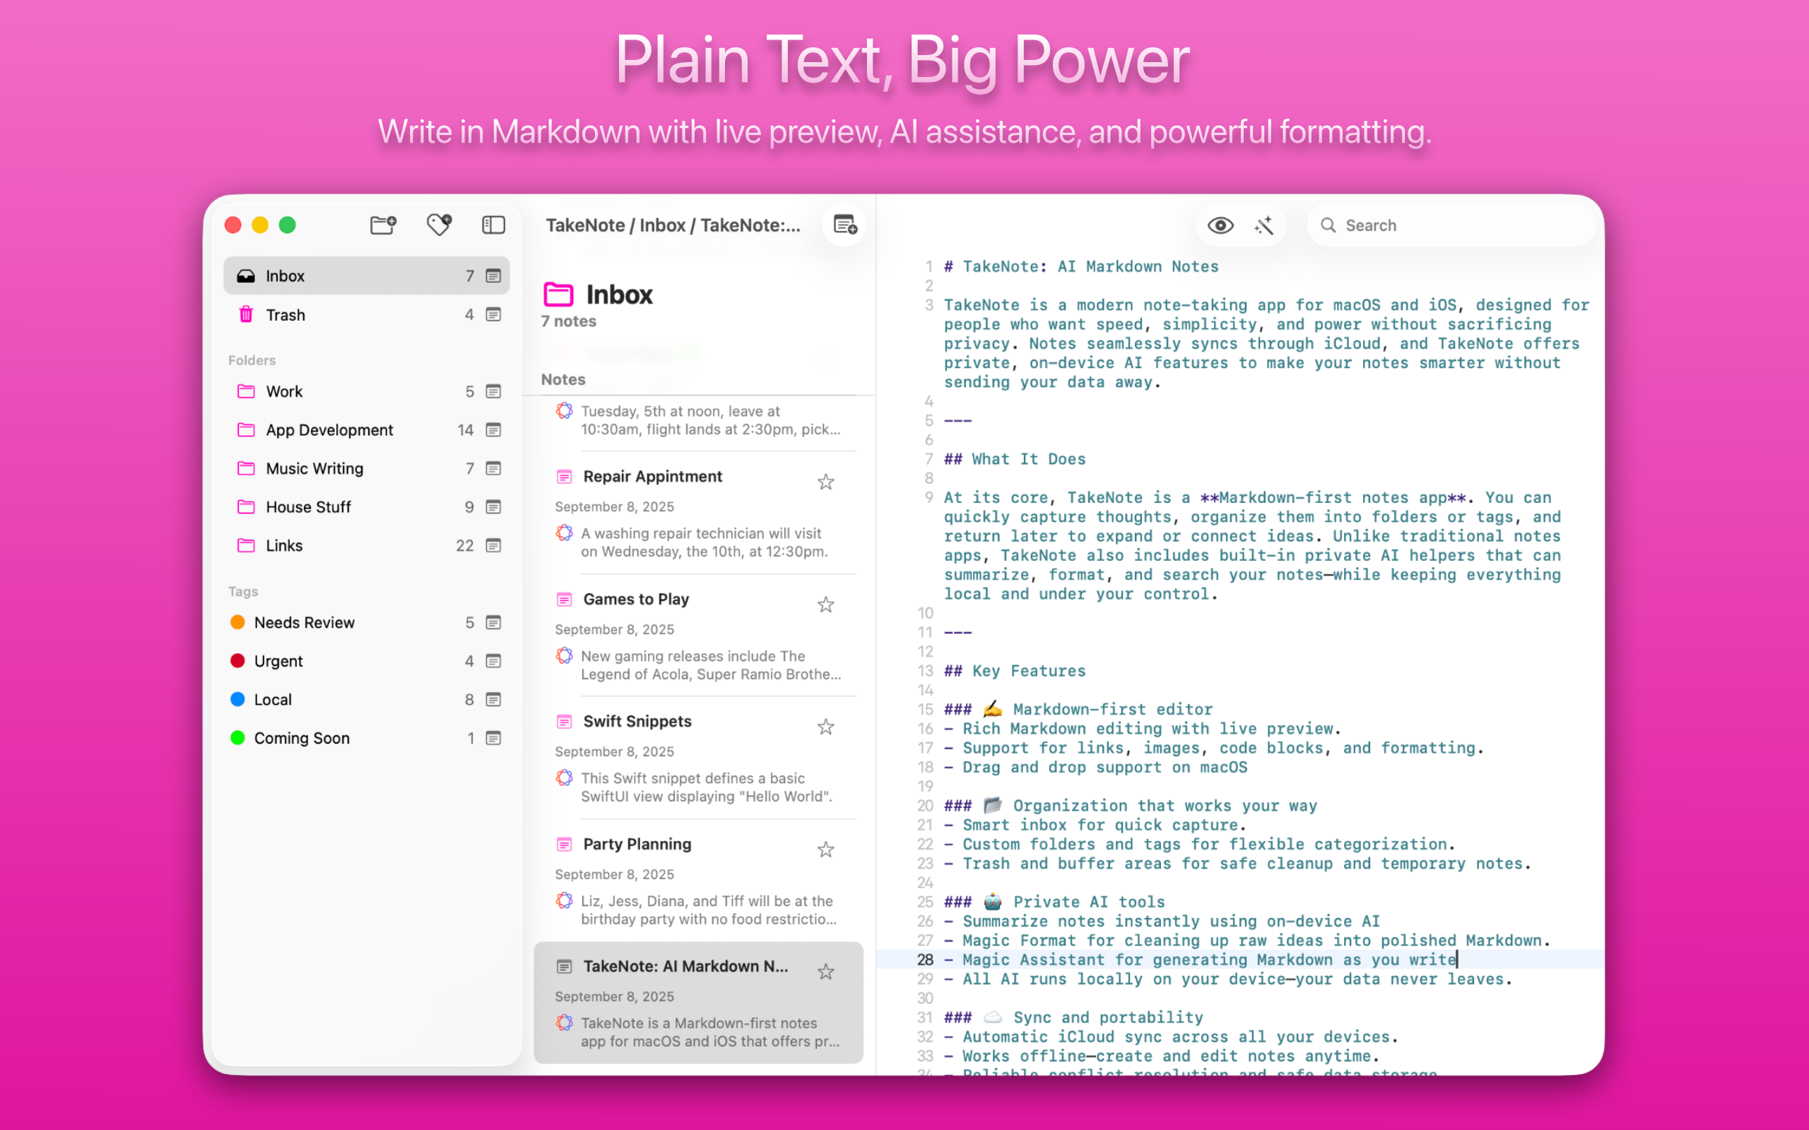Click the Sync and portability heading line
This screenshot has height=1130, width=1809.
point(1073,1017)
